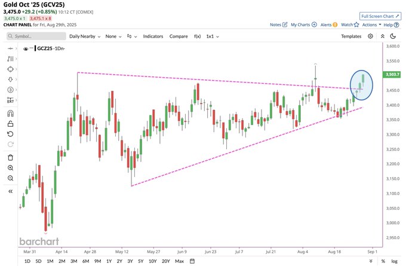Open the Daily Nearby period dropdown

point(85,36)
